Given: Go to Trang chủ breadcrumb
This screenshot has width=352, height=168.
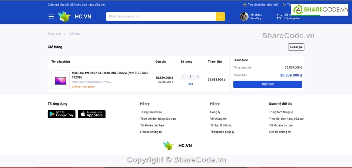Looking at the screenshot, I should tap(54, 34).
